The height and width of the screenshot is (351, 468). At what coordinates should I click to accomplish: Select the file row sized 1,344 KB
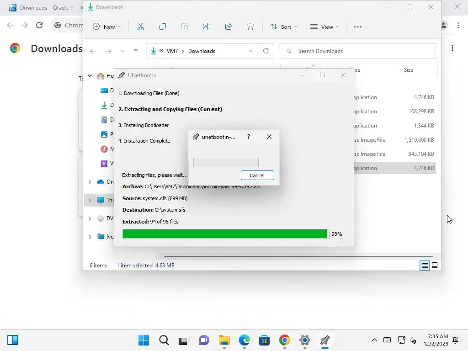[394, 126]
